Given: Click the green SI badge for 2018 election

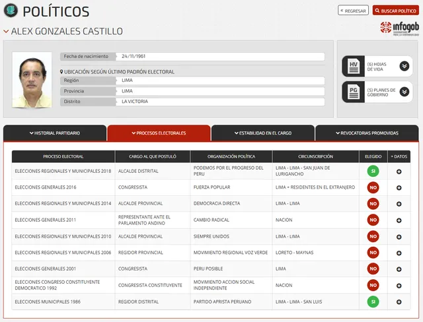Looking at the screenshot, I should tap(373, 172).
